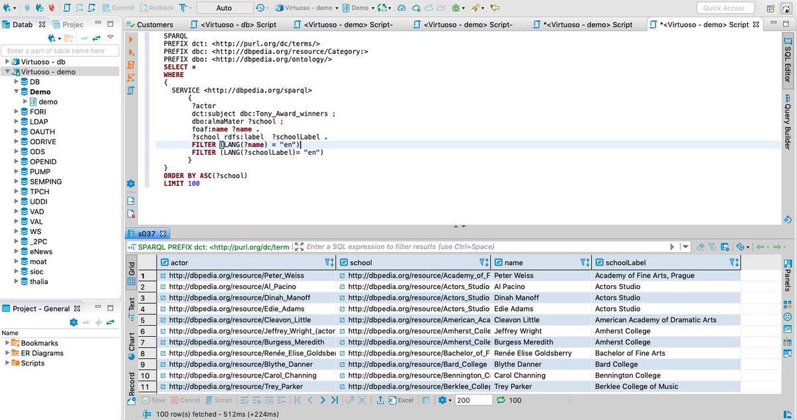Viewport: 797px width, 420px height.
Task: Switch to Record view toggle
Action: (x=132, y=388)
